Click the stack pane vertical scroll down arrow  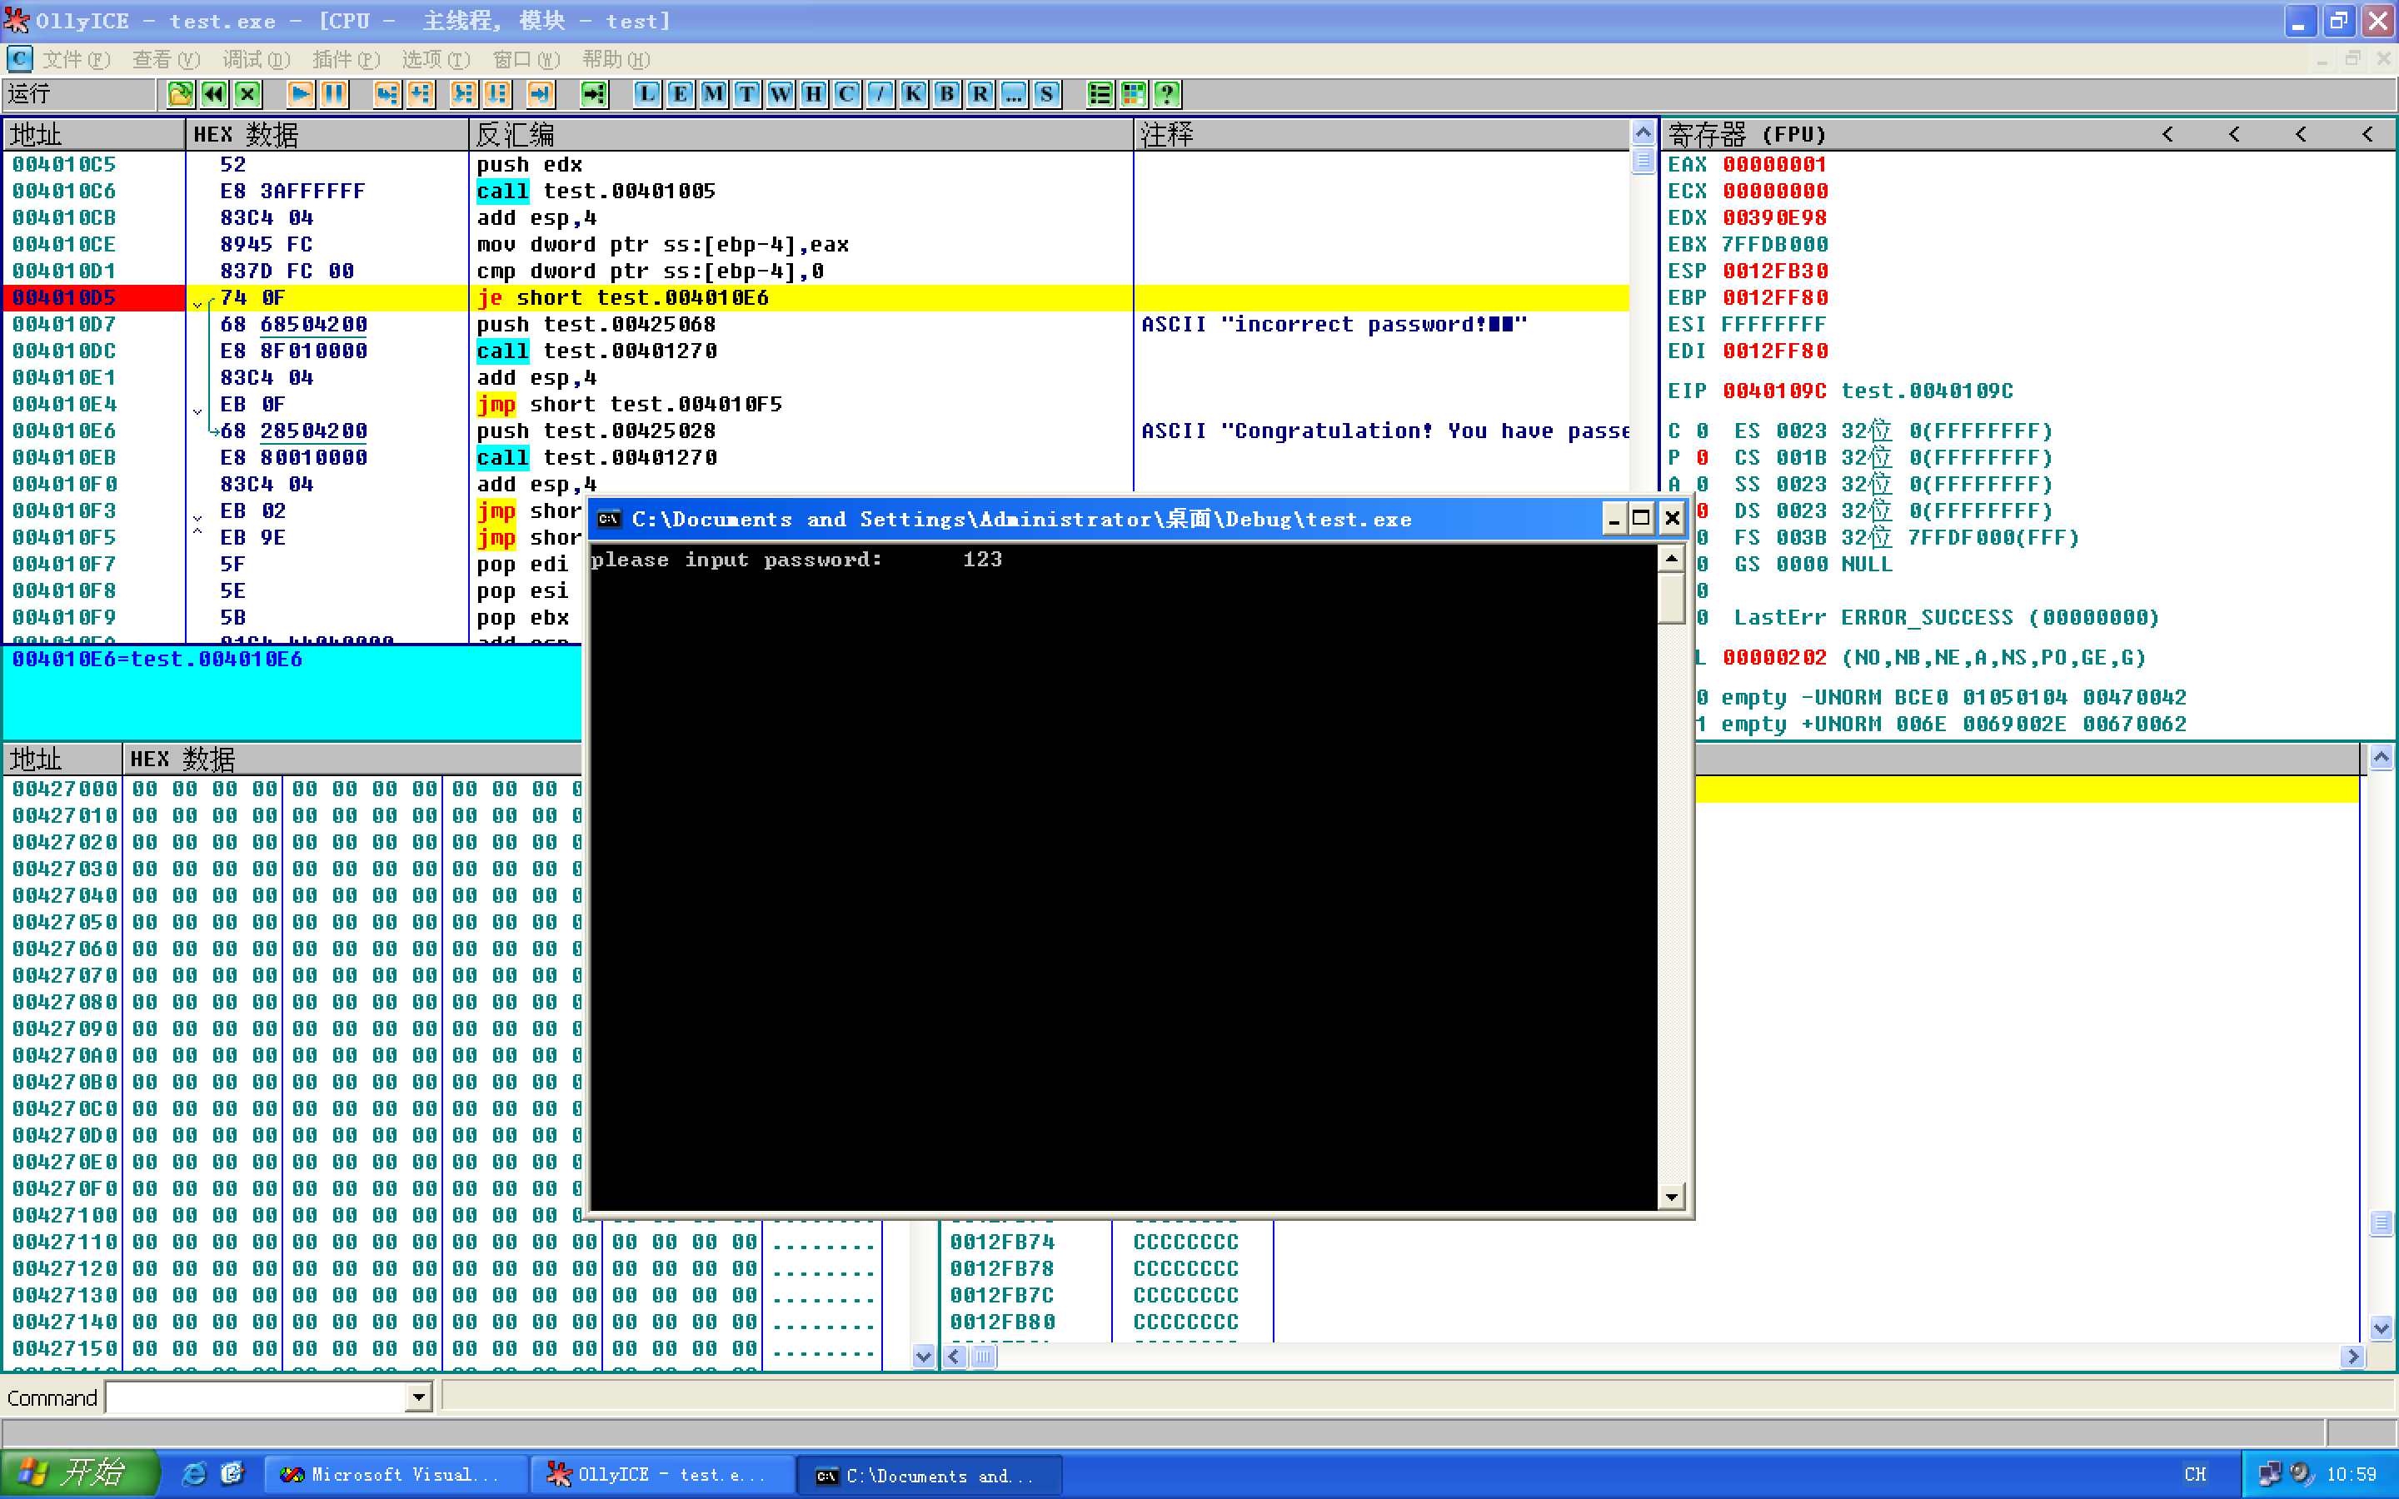pyautogui.click(x=2382, y=1328)
